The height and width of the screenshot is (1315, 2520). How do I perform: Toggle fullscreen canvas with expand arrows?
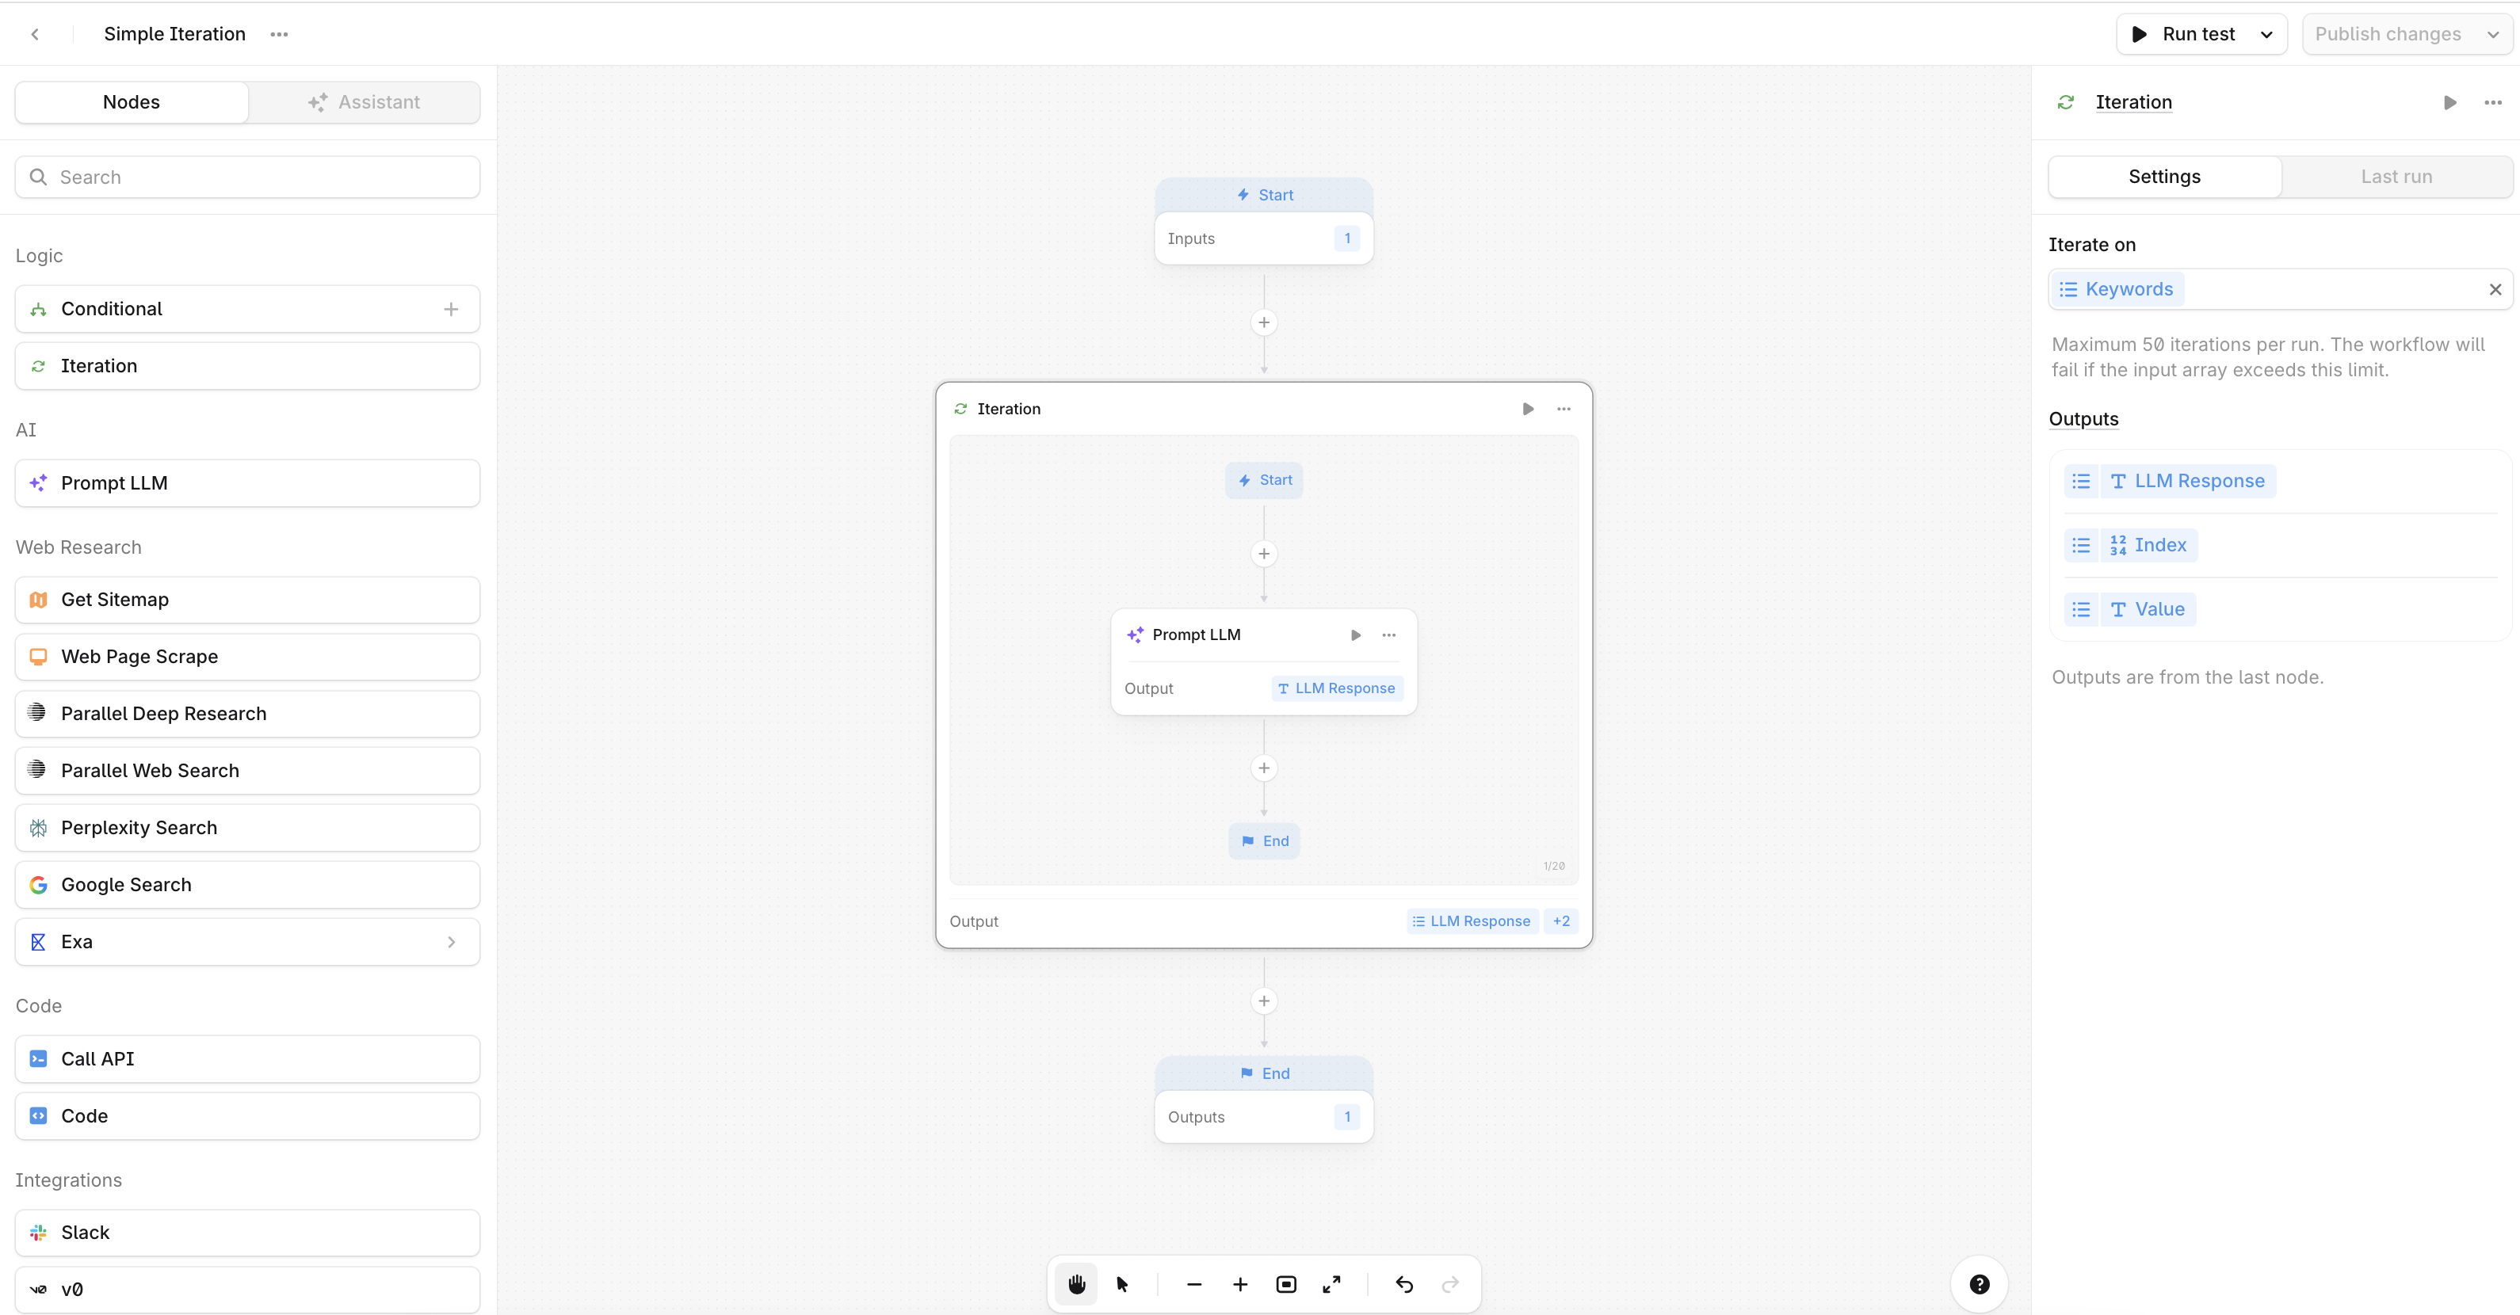tap(1331, 1285)
